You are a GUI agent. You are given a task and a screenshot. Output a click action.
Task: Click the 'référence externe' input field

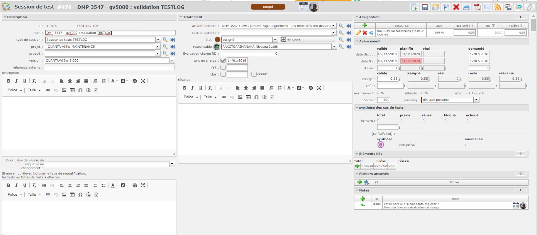coord(110,67)
